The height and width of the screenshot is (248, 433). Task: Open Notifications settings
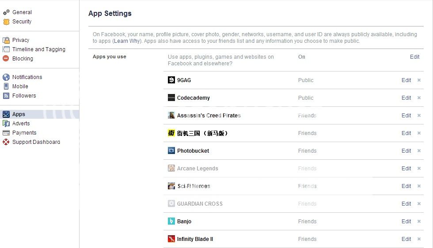[27, 77]
